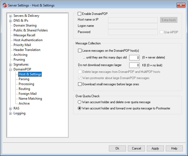The height and width of the screenshot is (156, 188).
Task: Select Warn account holder and delete option
Action: pyautogui.click(x=80, y=102)
